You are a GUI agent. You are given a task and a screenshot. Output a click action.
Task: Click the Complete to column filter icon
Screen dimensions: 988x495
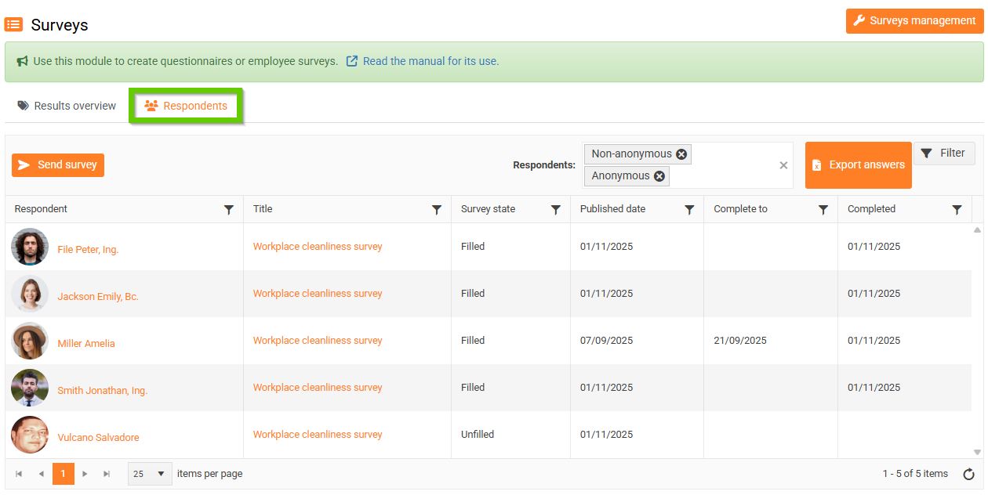(x=823, y=210)
